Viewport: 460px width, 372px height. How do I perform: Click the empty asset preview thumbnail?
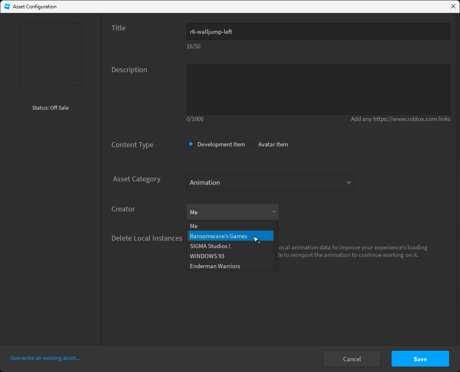point(51,54)
